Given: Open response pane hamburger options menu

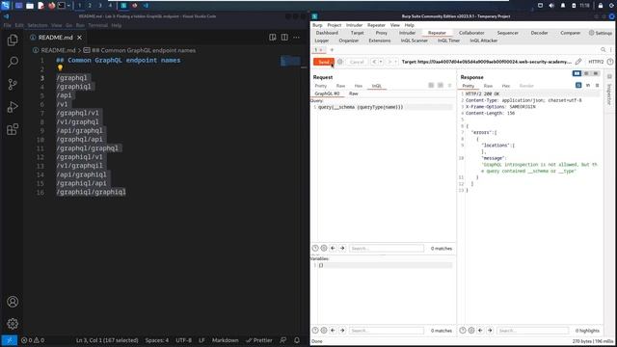Looking at the screenshot, I should pyautogui.click(x=597, y=86).
